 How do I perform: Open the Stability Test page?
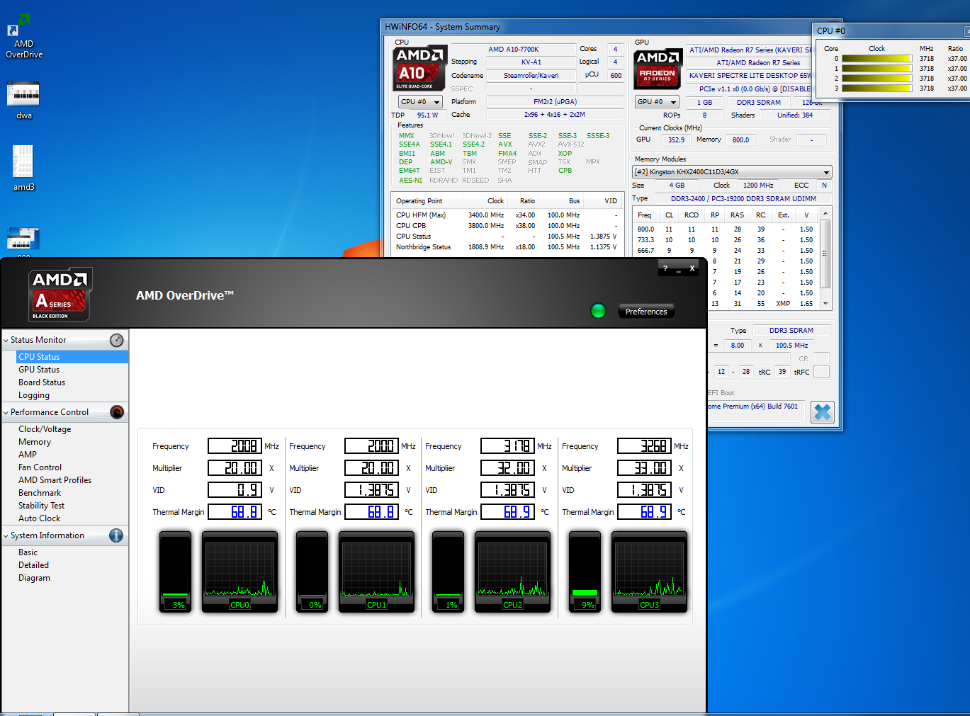(x=41, y=506)
